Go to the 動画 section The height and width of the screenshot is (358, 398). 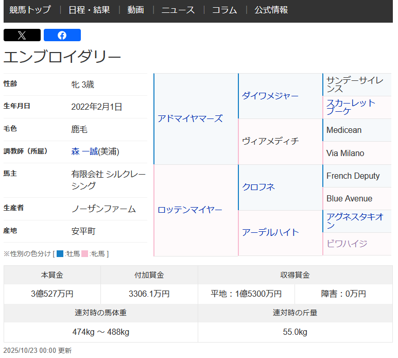pyautogui.click(x=135, y=10)
